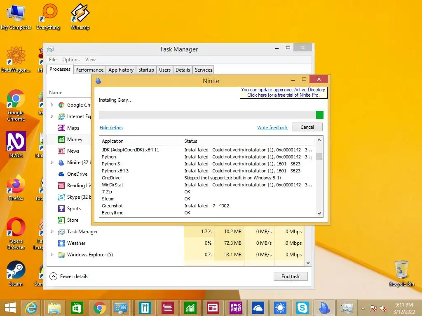Select the Everything desktop shortcut
The image size is (422, 316).
click(x=48, y=16)
